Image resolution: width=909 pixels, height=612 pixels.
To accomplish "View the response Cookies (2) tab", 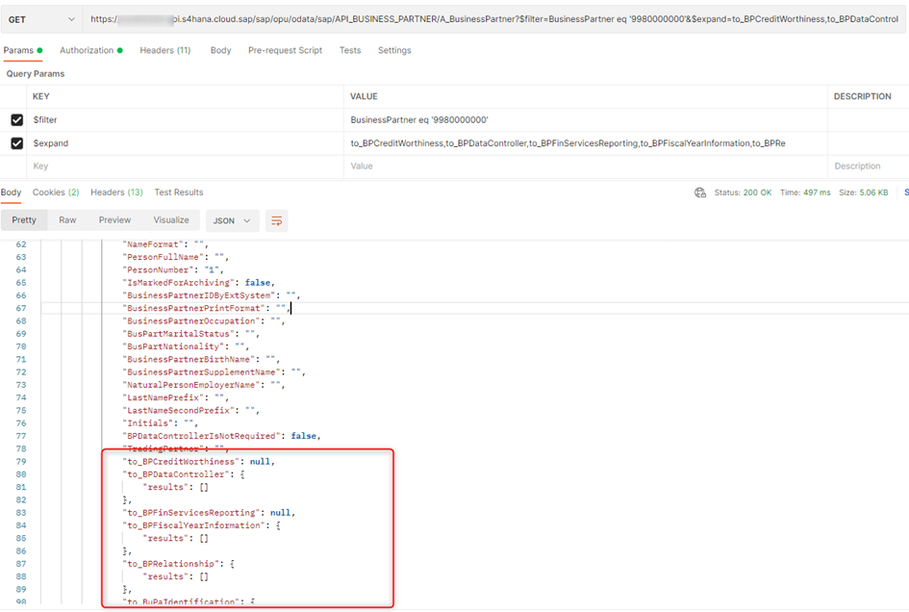I will coord(56,192).
